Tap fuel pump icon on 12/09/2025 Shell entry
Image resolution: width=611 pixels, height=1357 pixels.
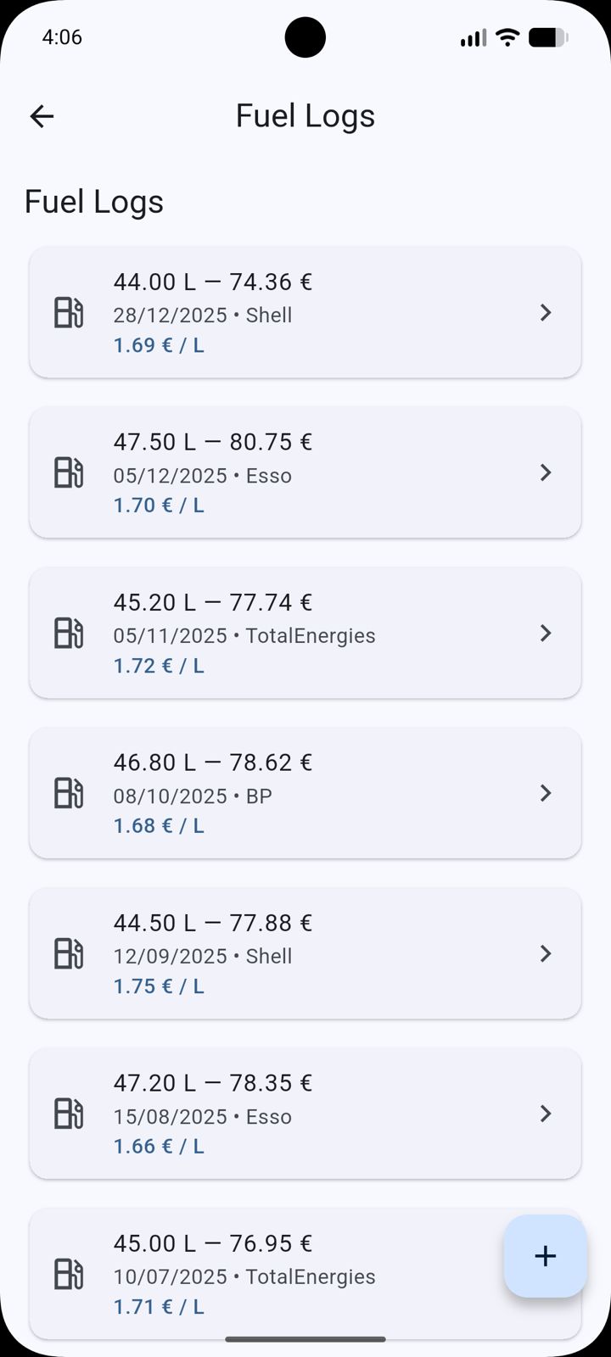(x=69, y=953)
